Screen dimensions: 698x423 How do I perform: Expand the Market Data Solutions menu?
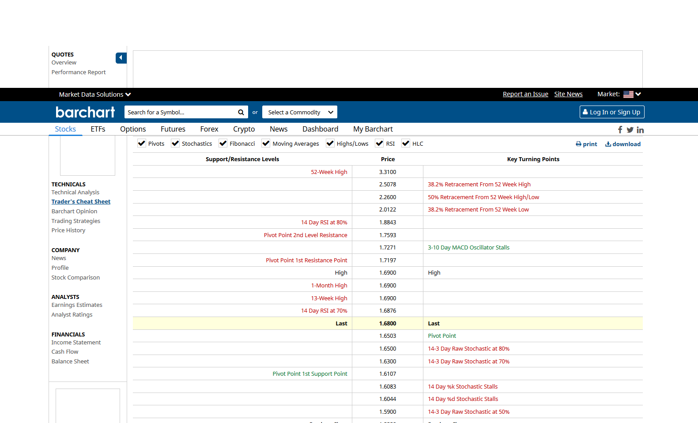(x=95, y=94)
